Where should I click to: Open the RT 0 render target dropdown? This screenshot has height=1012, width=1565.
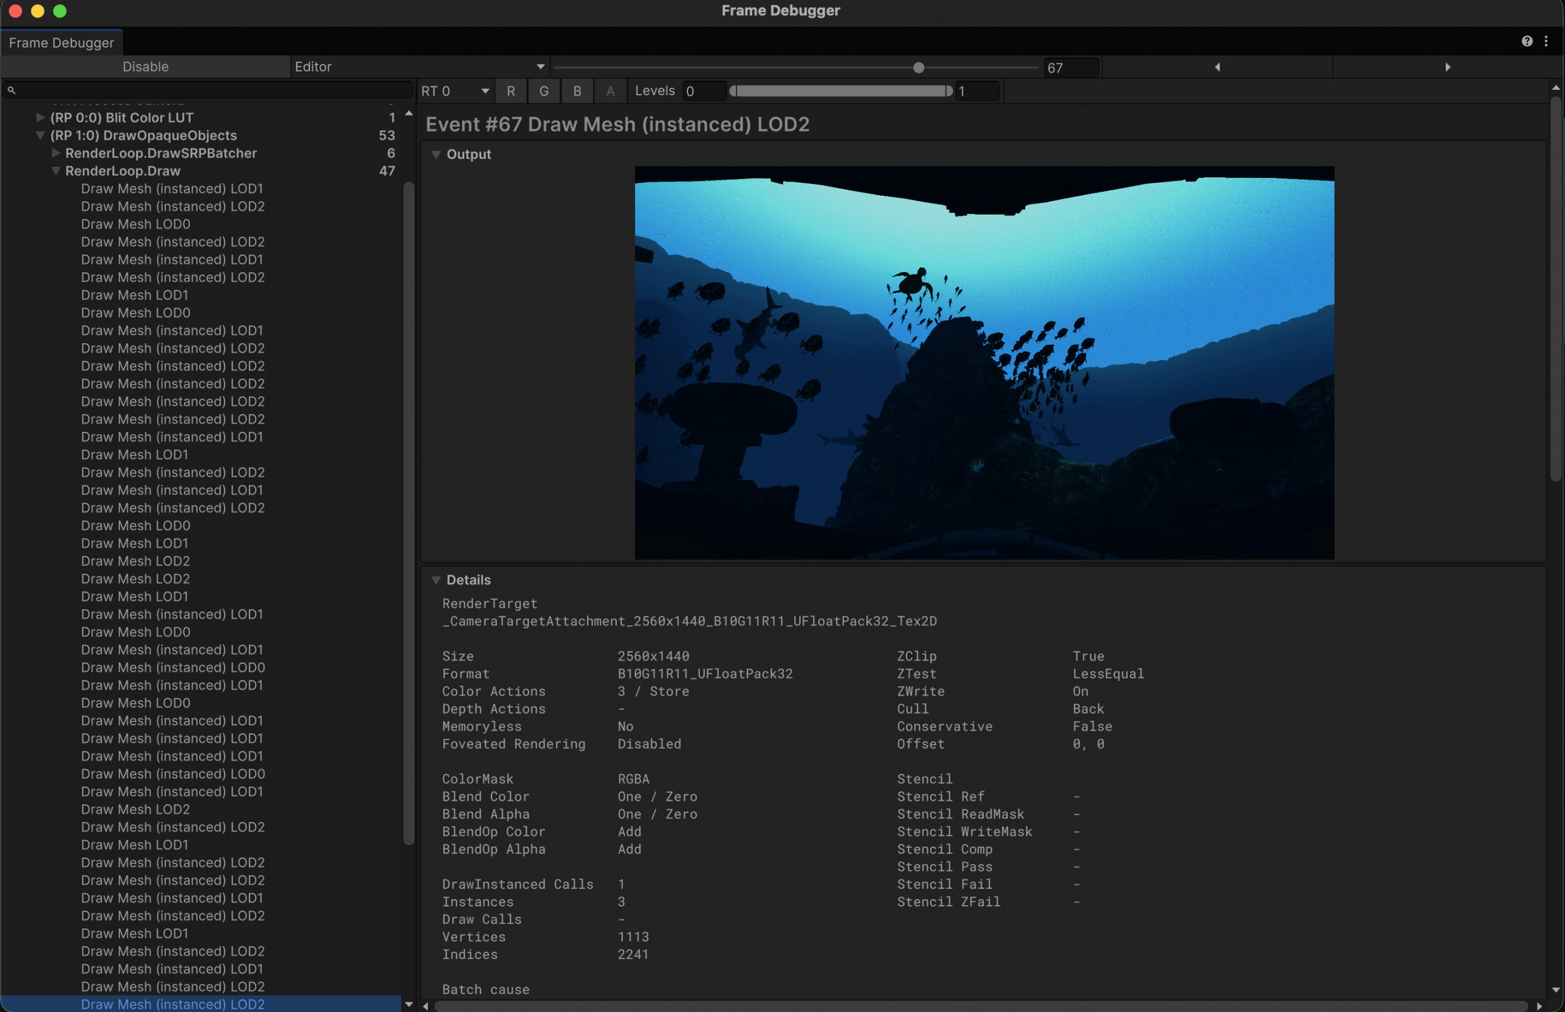(455, 91)
